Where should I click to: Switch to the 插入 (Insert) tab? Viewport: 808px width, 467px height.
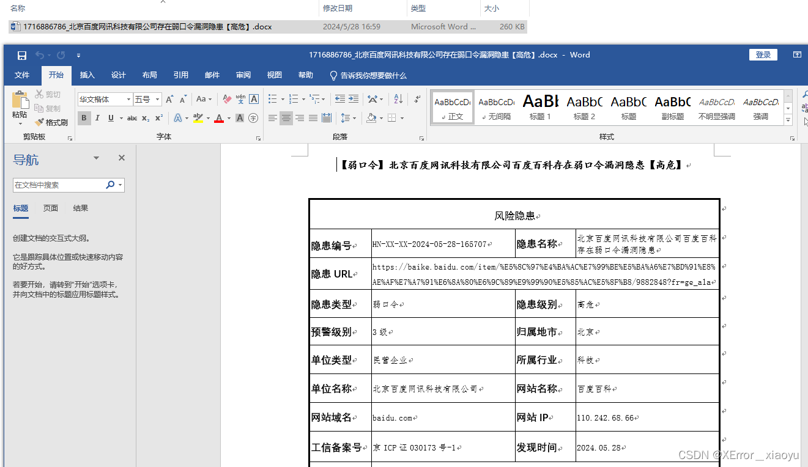(x=87, y=75)
